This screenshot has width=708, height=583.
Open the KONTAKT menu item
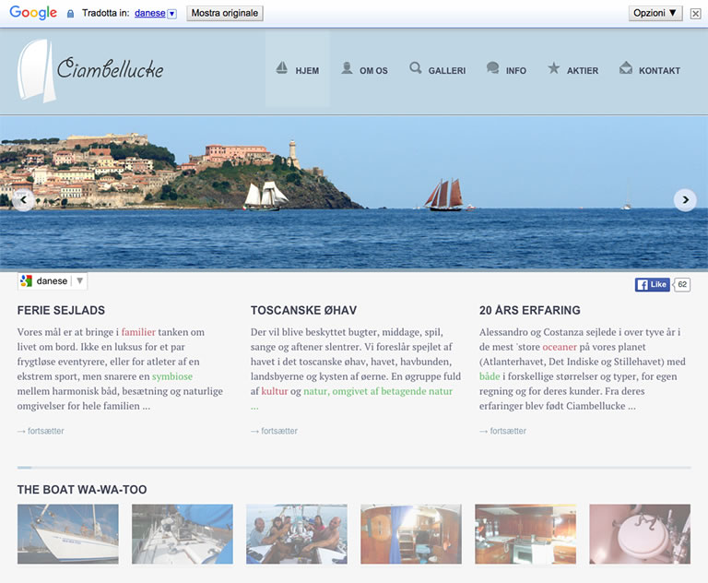point(649,69)
